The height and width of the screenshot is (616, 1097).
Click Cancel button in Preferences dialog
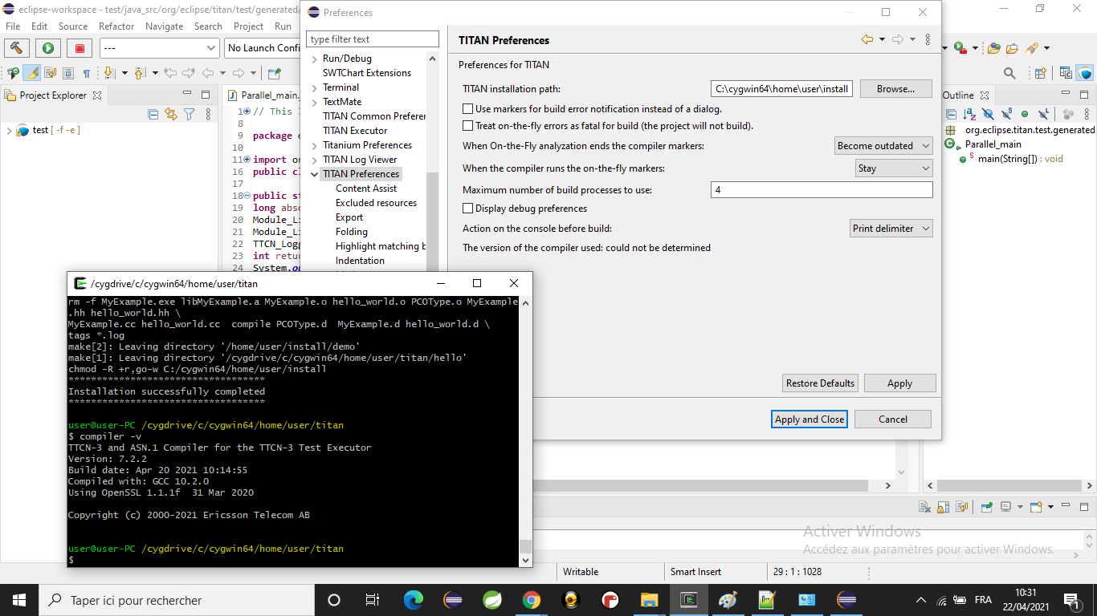tap(892, 419)
